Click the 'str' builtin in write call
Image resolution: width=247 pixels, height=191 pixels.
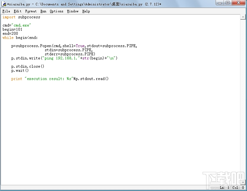pos(86,58)
